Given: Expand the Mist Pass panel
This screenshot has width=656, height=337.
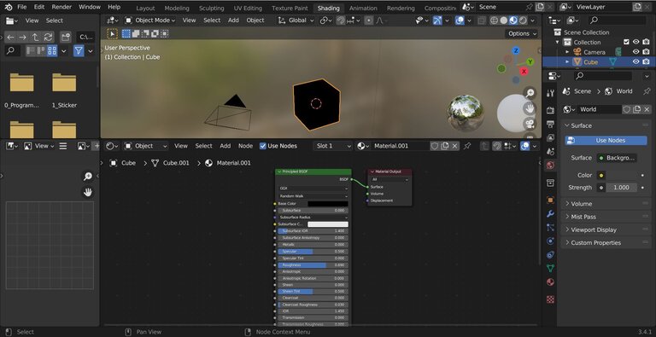Looking at the screenshot, I should coord(583,217).
